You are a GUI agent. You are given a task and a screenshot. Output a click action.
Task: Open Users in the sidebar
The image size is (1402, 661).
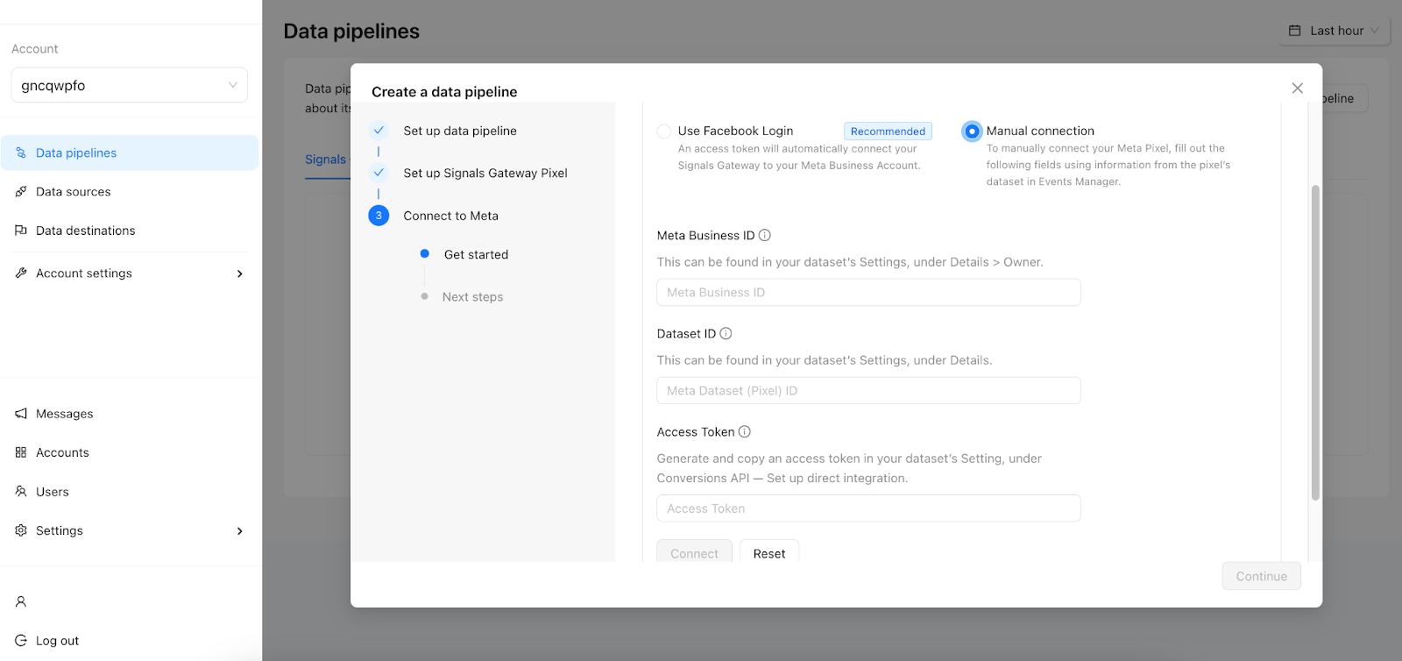(x=130, y=491)
